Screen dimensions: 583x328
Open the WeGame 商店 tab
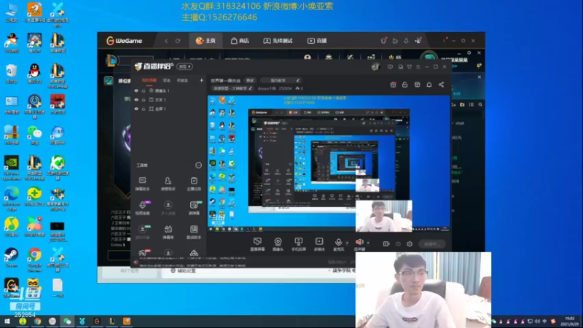pyautogui.click(x=240, y=41)
